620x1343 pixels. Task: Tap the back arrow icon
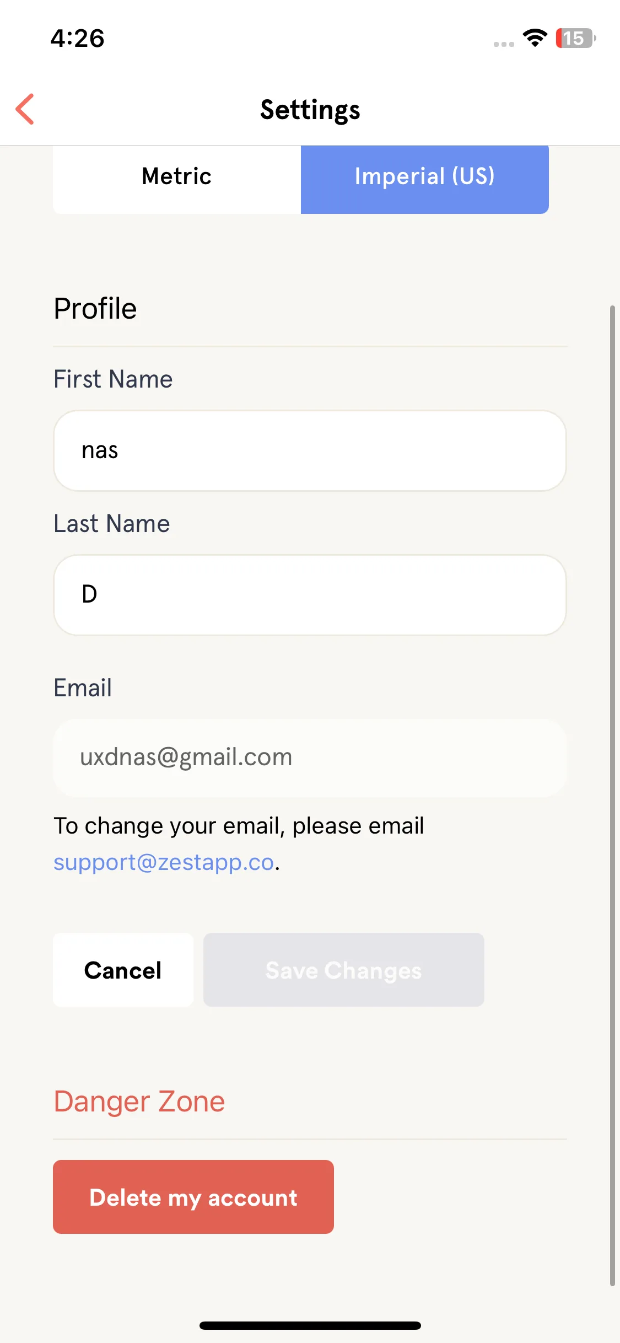(x=25, y=109)
